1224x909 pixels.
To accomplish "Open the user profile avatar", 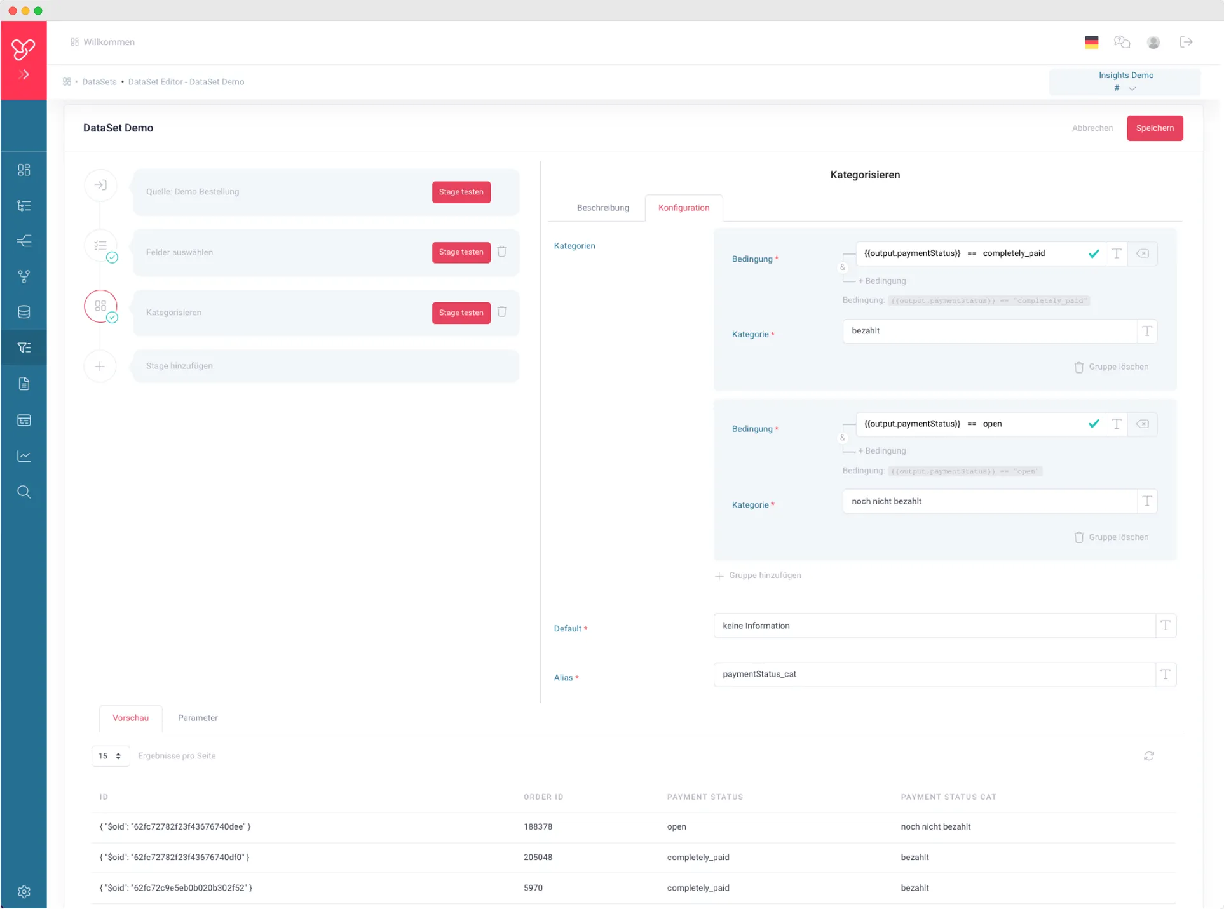I will point(1153,42).
